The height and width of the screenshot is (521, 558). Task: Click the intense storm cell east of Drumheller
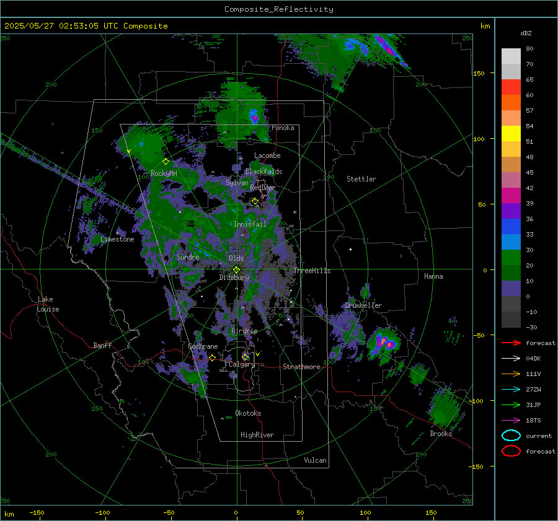tap(384, 344)
